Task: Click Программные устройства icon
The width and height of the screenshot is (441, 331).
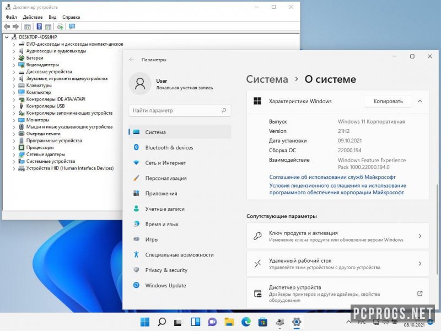Action: (21, 141)
